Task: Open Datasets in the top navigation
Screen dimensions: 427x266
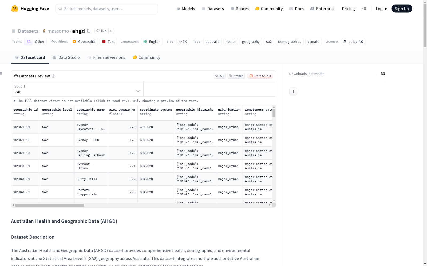Action: pos(213,9)
